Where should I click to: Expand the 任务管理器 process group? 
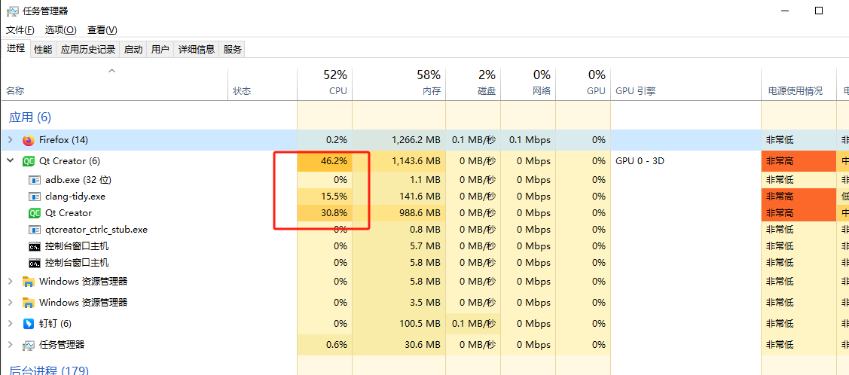tap(10, 345)
